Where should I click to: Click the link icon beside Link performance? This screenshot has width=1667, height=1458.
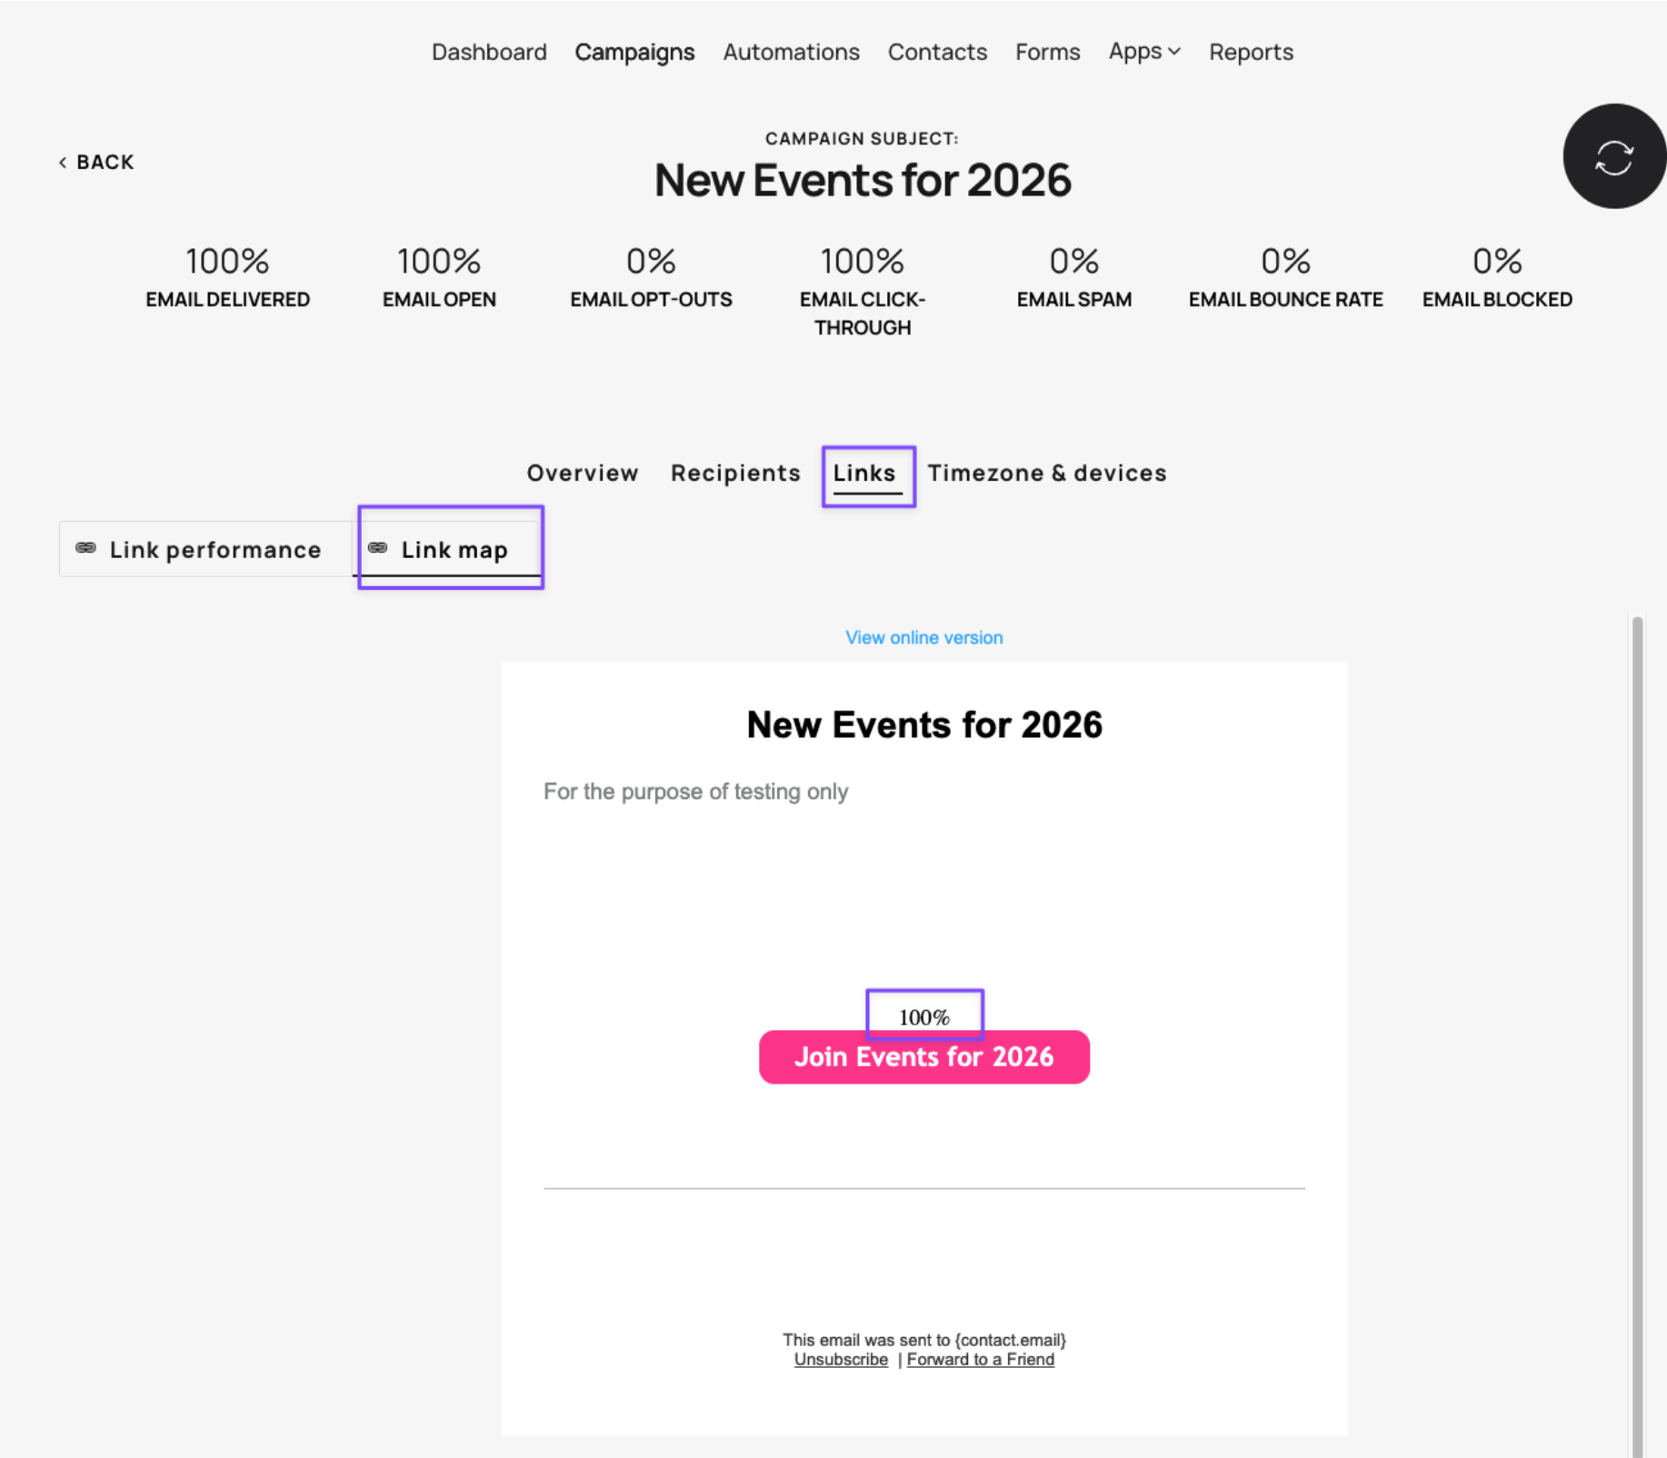click(x=85, y=548)
